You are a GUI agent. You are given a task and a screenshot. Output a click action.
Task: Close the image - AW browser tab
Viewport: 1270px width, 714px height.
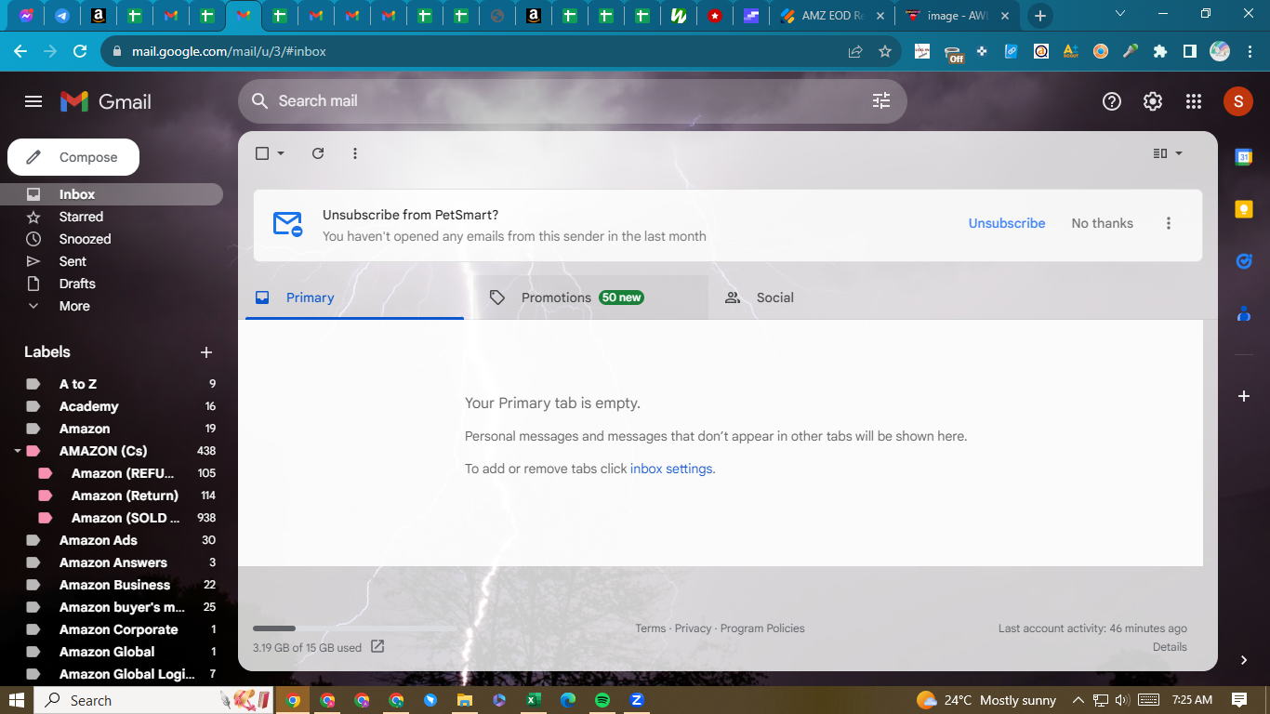(x=1004, y=16)
